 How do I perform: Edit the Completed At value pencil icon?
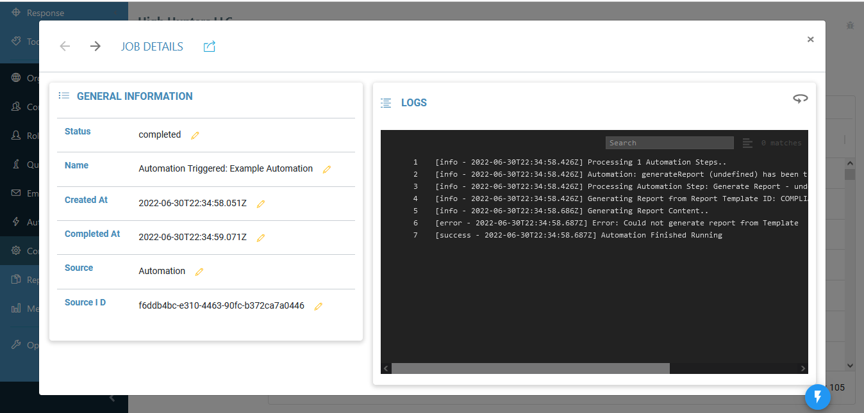click(x=261, y=238)
